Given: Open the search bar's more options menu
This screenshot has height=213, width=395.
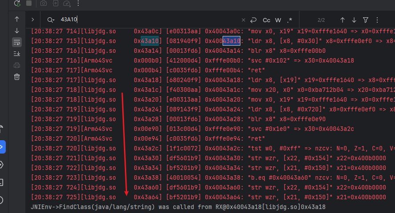Looking at the screenshot, I should (x=377, y=20).
